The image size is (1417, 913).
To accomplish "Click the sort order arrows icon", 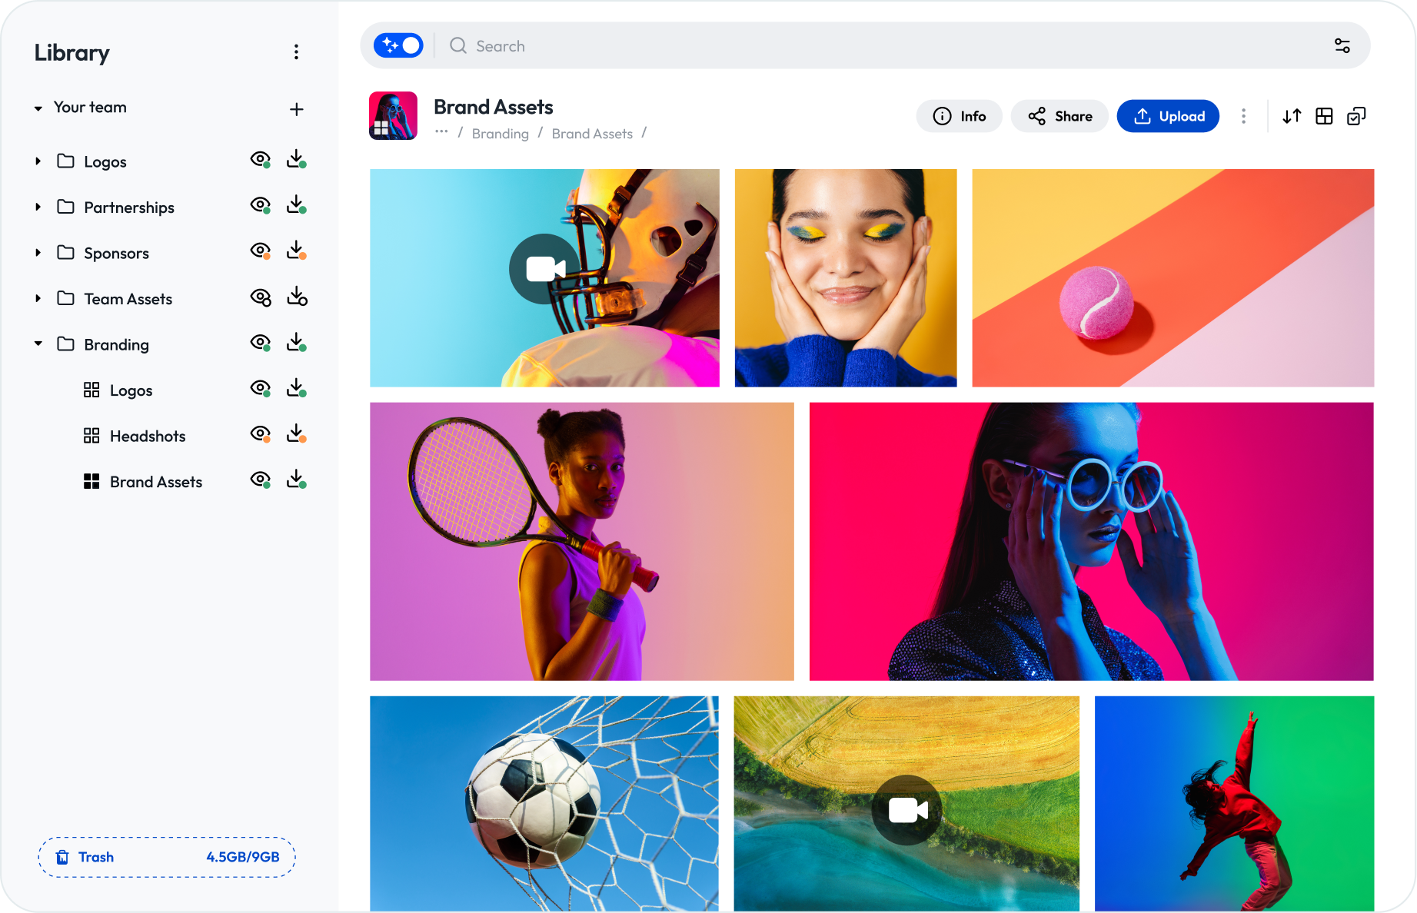I will click(1292, 116).
